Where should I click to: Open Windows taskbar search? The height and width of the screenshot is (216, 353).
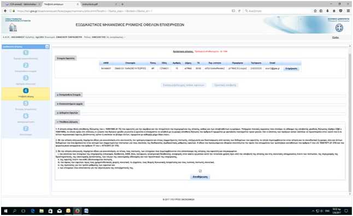click(x=15, y=211)
